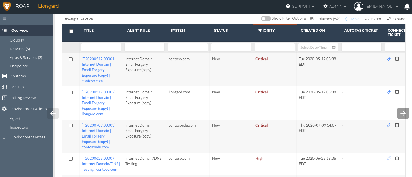Sort by the PRIORITY column header
The width and height of the screenshot is (412, 177).
[266, 30]
